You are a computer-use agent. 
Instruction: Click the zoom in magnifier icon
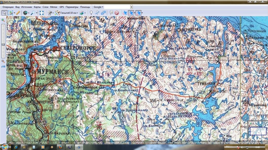(3, 20)
